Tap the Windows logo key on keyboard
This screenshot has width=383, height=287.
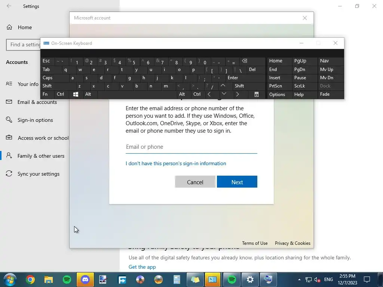tap(76, 94)
